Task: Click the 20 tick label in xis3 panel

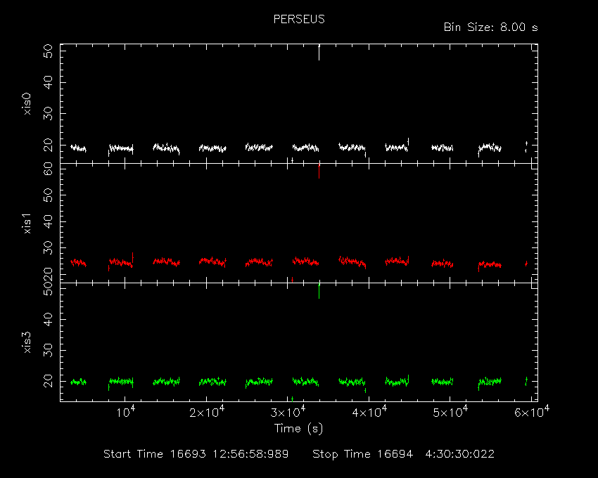Action: 48,381
